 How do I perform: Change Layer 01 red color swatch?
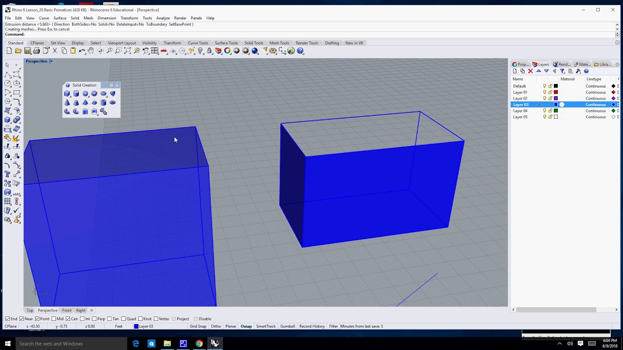coord(556,92)
